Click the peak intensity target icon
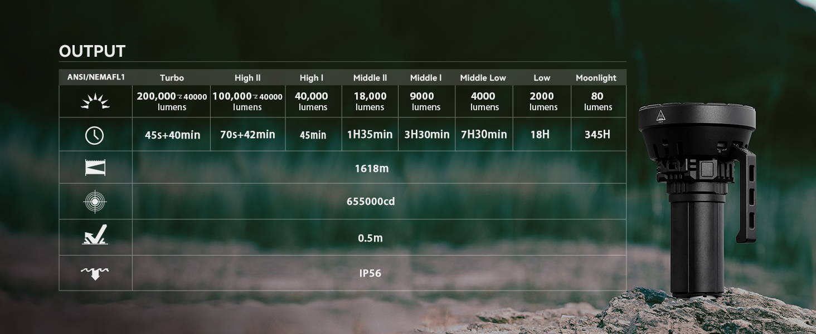 tap(95, 202)
